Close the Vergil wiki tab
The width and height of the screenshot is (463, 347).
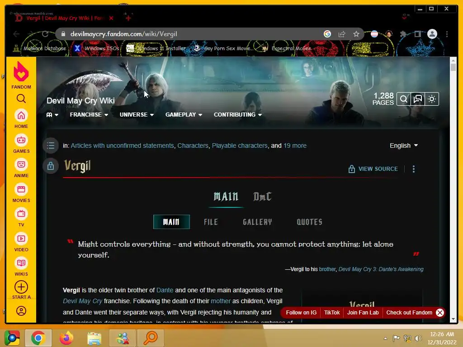pyautogui.click(x=111, y=18)
